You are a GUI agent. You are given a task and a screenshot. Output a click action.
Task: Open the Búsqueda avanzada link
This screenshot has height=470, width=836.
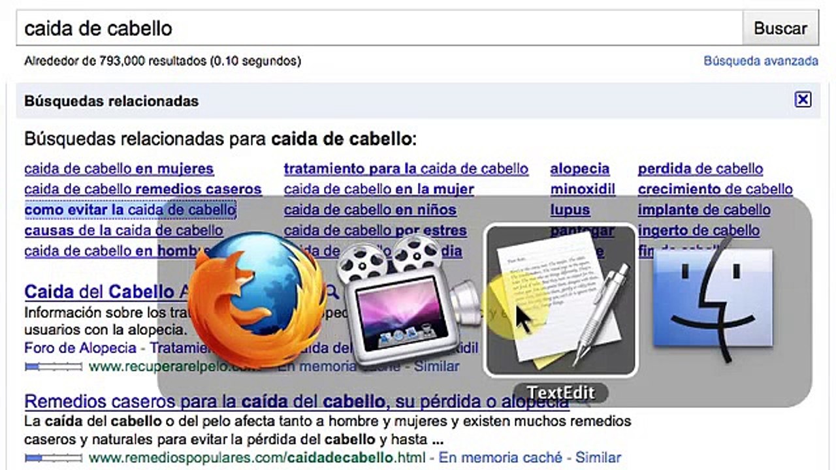point(761,61)
